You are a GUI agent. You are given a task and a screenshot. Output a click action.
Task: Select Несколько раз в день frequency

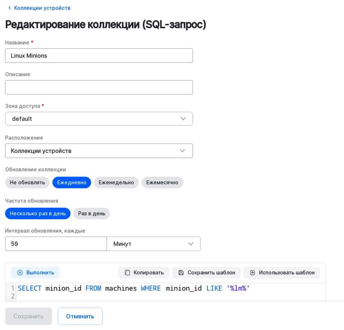[x=38, y=214]
